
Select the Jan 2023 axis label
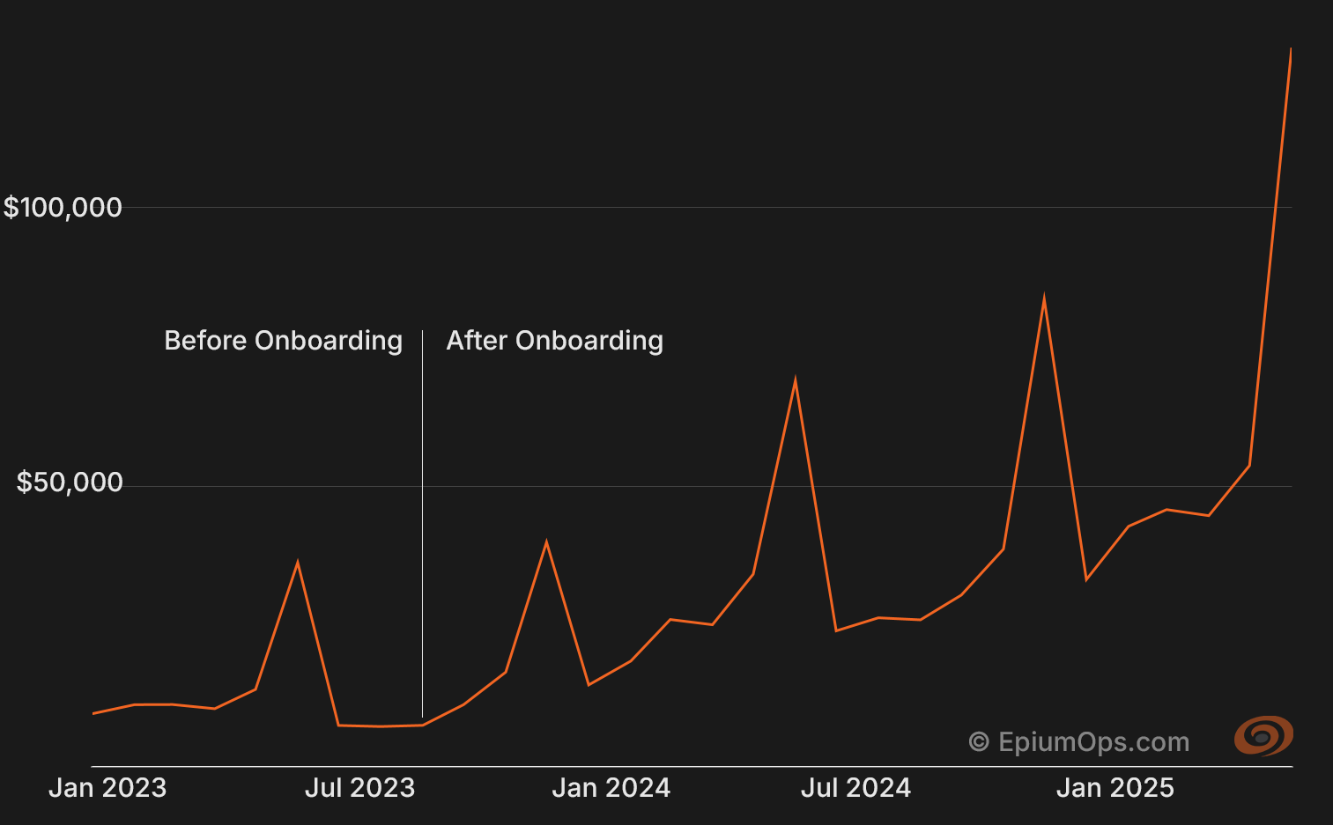(x=107, y=787)
